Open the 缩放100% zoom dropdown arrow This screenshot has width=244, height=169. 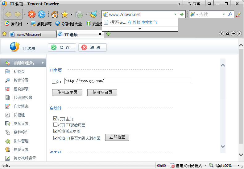[x=238, y=165]
